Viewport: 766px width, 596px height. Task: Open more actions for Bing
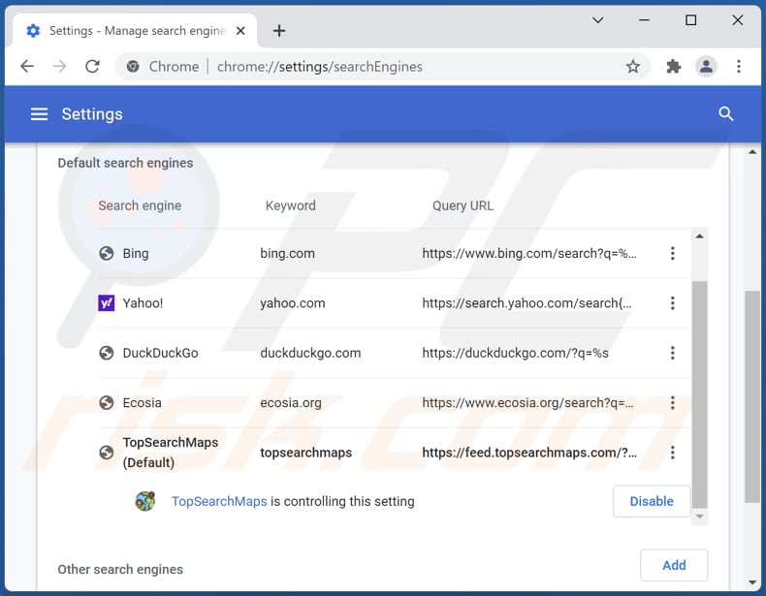point(672,254)
